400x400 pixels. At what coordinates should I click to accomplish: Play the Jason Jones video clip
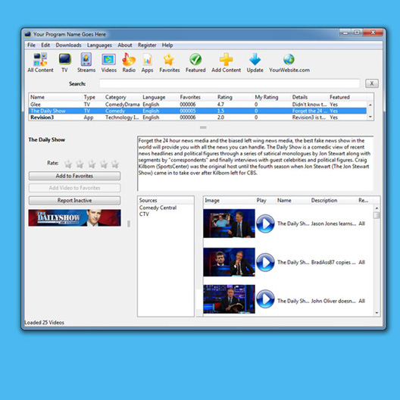(x=265, y=223)
